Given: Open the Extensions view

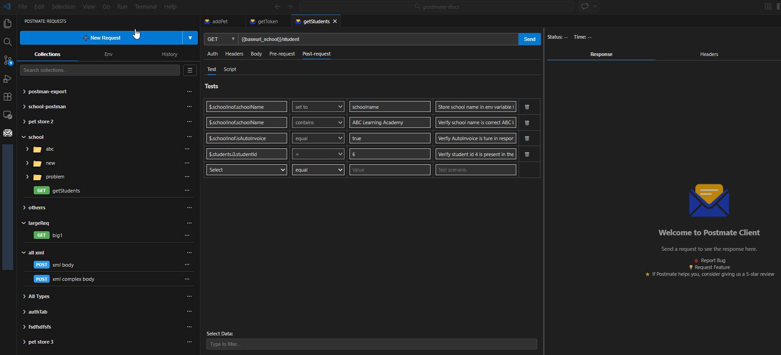Looking at the screenshot, I should [8, 96].
